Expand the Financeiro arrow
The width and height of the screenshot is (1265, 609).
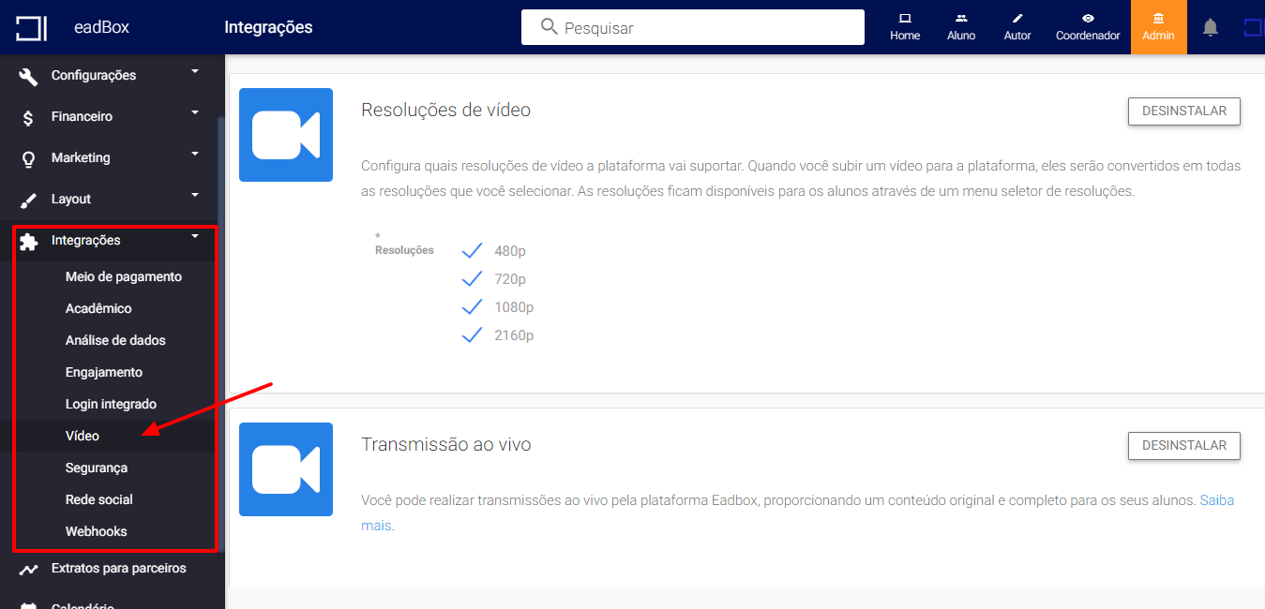195,112
